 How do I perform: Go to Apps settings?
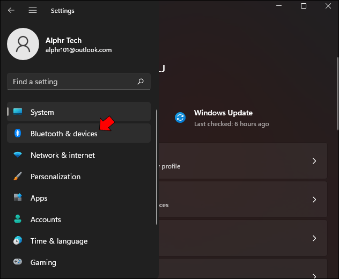[x=79, y=198]
